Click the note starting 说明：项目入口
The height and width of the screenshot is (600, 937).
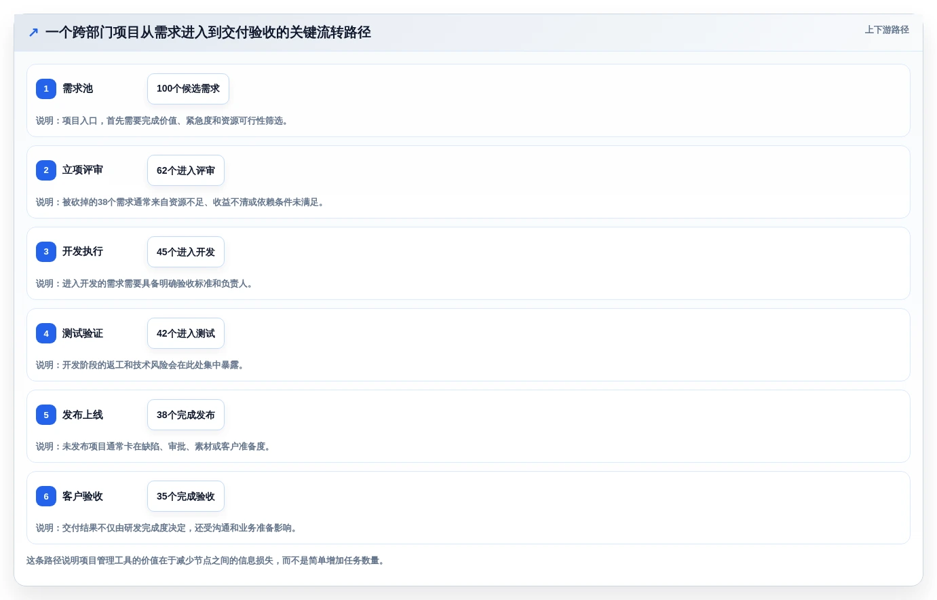(x=164, y=121)
